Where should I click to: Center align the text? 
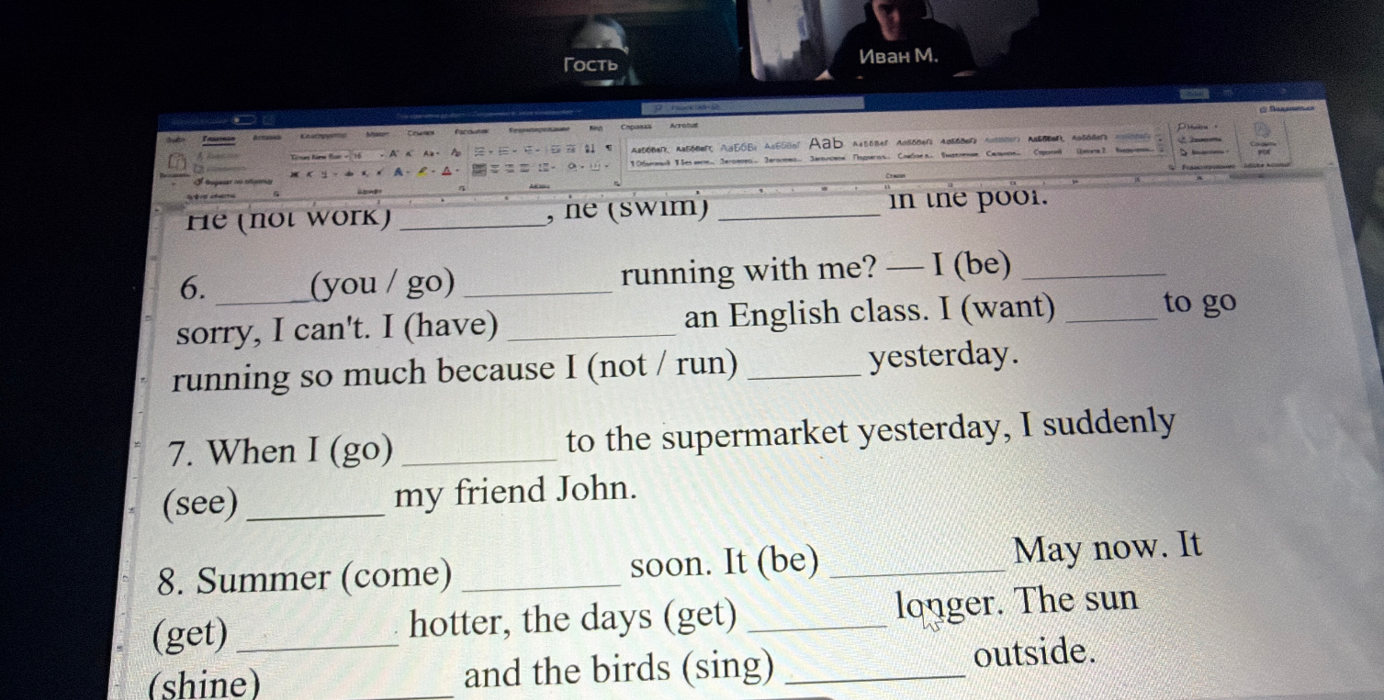tap(496, 169)
